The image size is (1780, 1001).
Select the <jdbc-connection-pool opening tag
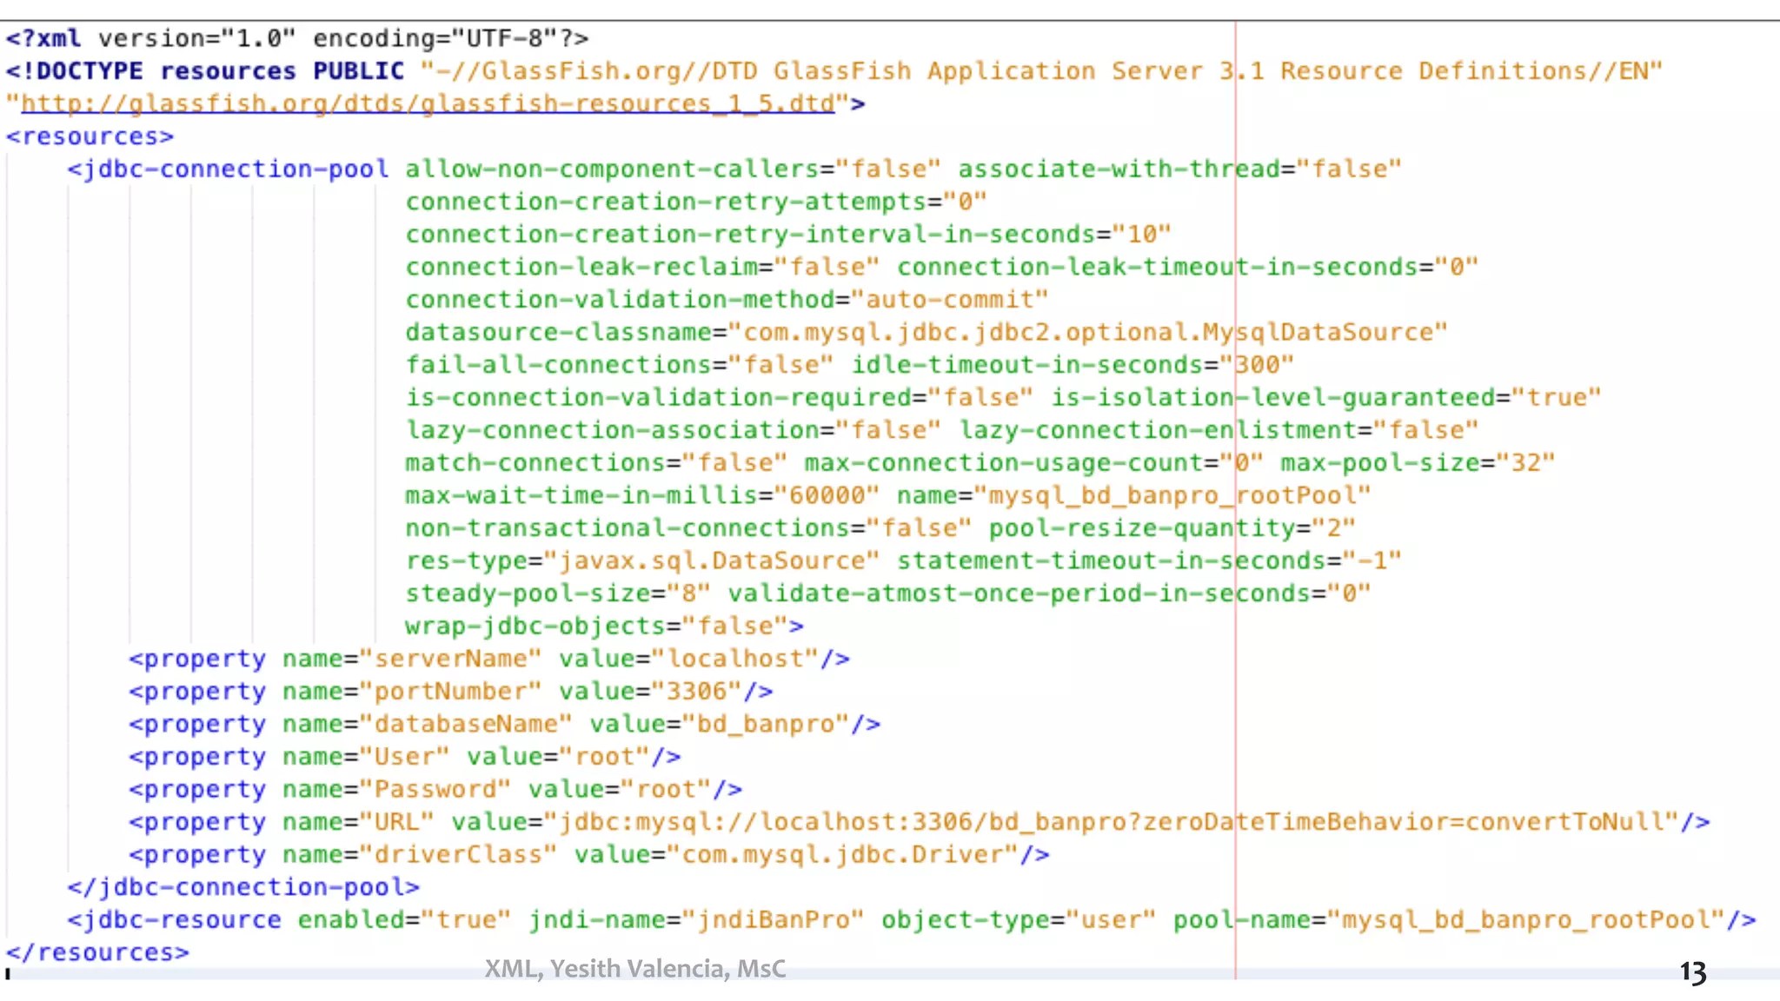pyautogui.click(x=228, y=169)
